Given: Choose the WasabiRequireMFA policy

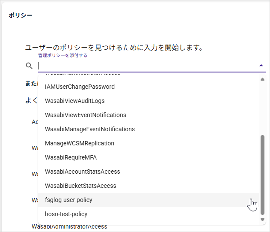Looking at the screenshot, I should pos(71,157).
